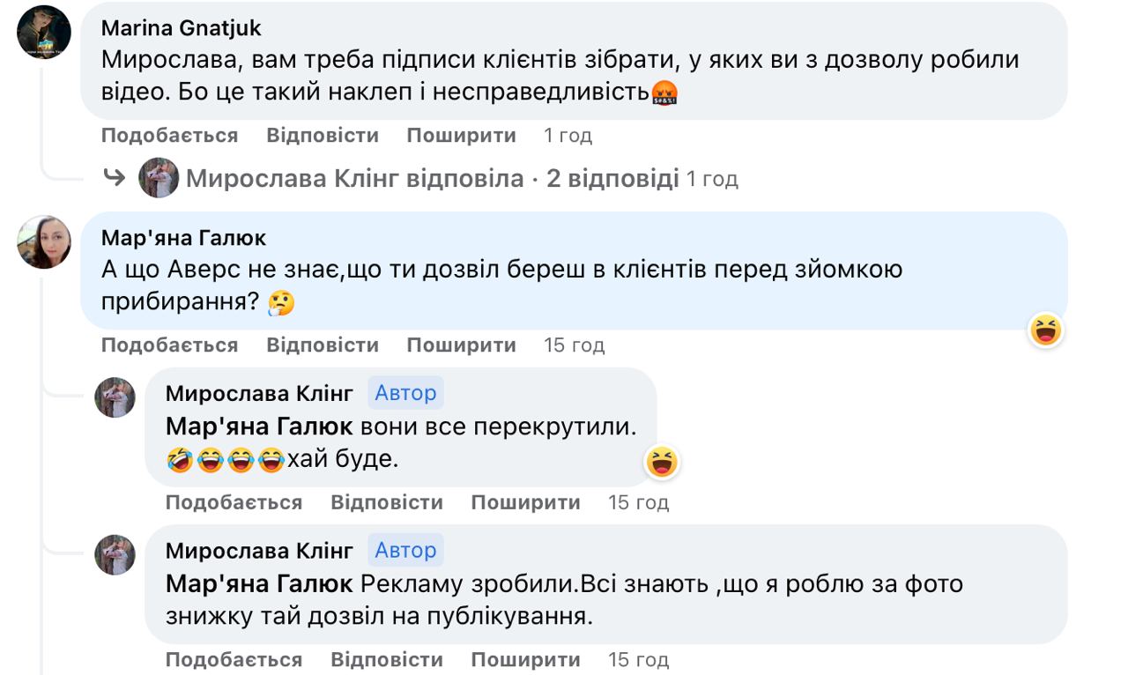Image resolution: width=1128 pixels, height=675 pixels.
Task: Like Marina Gnatjuk's comment via 'Подобається'
Action: click(x=169, y=136)
